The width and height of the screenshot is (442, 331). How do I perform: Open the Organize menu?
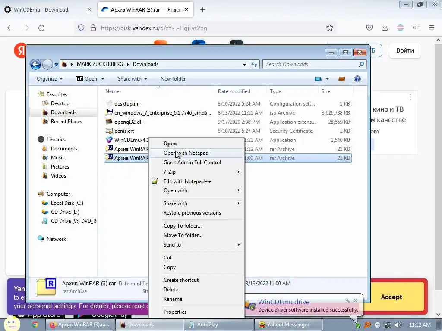click(x=50, y=79)
